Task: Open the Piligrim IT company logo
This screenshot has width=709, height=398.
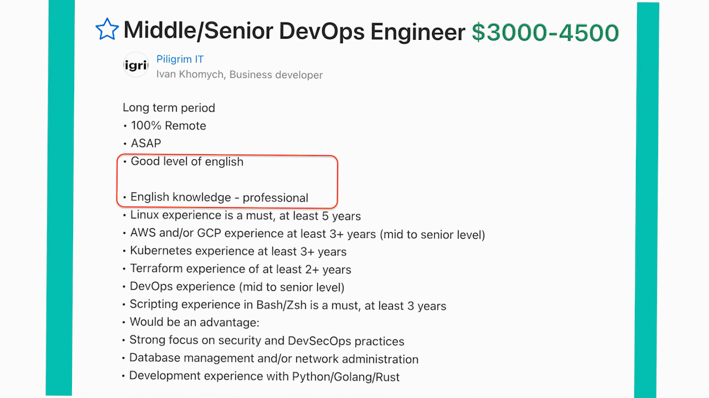Action: click(x=136, y=66)
